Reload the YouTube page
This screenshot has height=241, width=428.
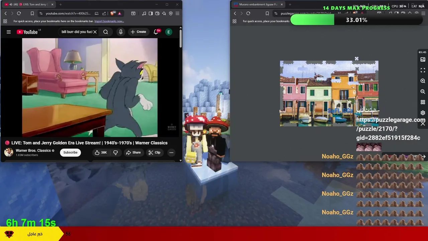[19, 13]
